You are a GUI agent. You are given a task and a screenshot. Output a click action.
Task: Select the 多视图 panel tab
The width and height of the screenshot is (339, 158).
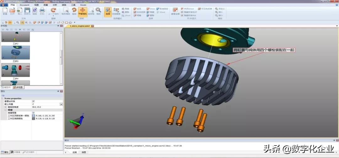18,87
